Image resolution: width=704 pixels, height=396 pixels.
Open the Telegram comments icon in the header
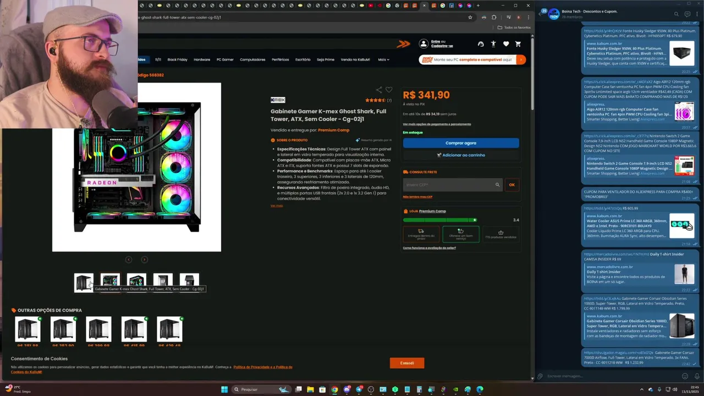tap(687, 14)
